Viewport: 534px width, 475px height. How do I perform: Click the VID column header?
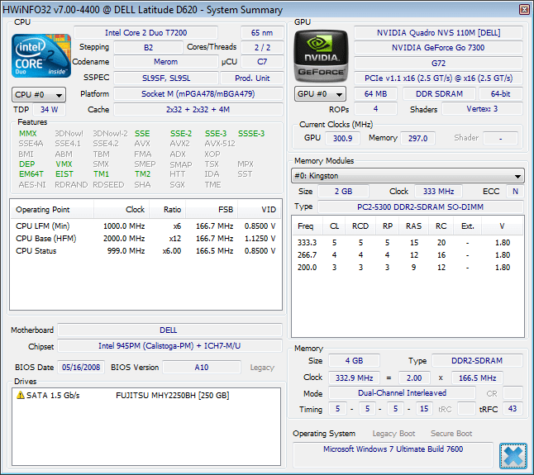[x=260, y=210]
